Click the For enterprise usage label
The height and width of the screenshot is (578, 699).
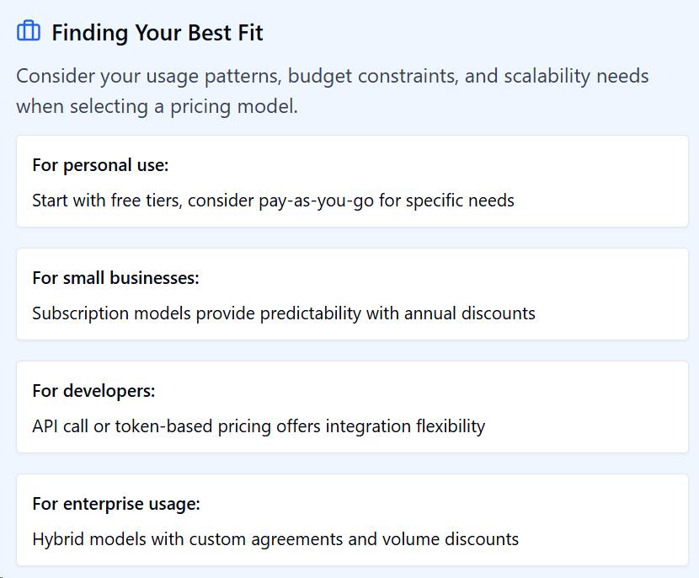click(116, 504)
